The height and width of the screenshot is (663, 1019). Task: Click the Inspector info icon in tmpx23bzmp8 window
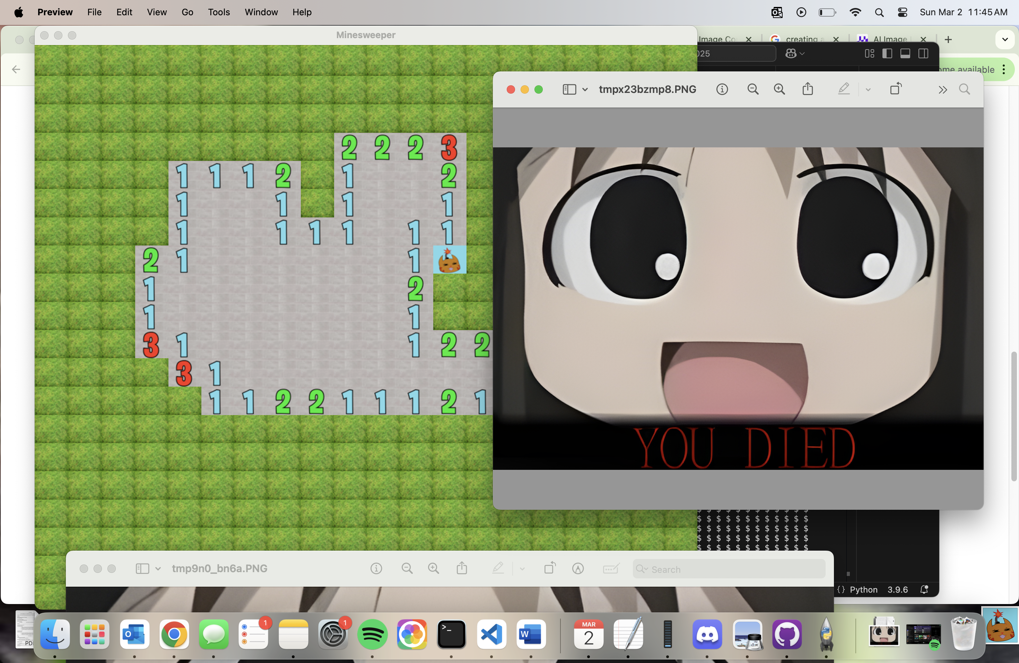(722, 89)
